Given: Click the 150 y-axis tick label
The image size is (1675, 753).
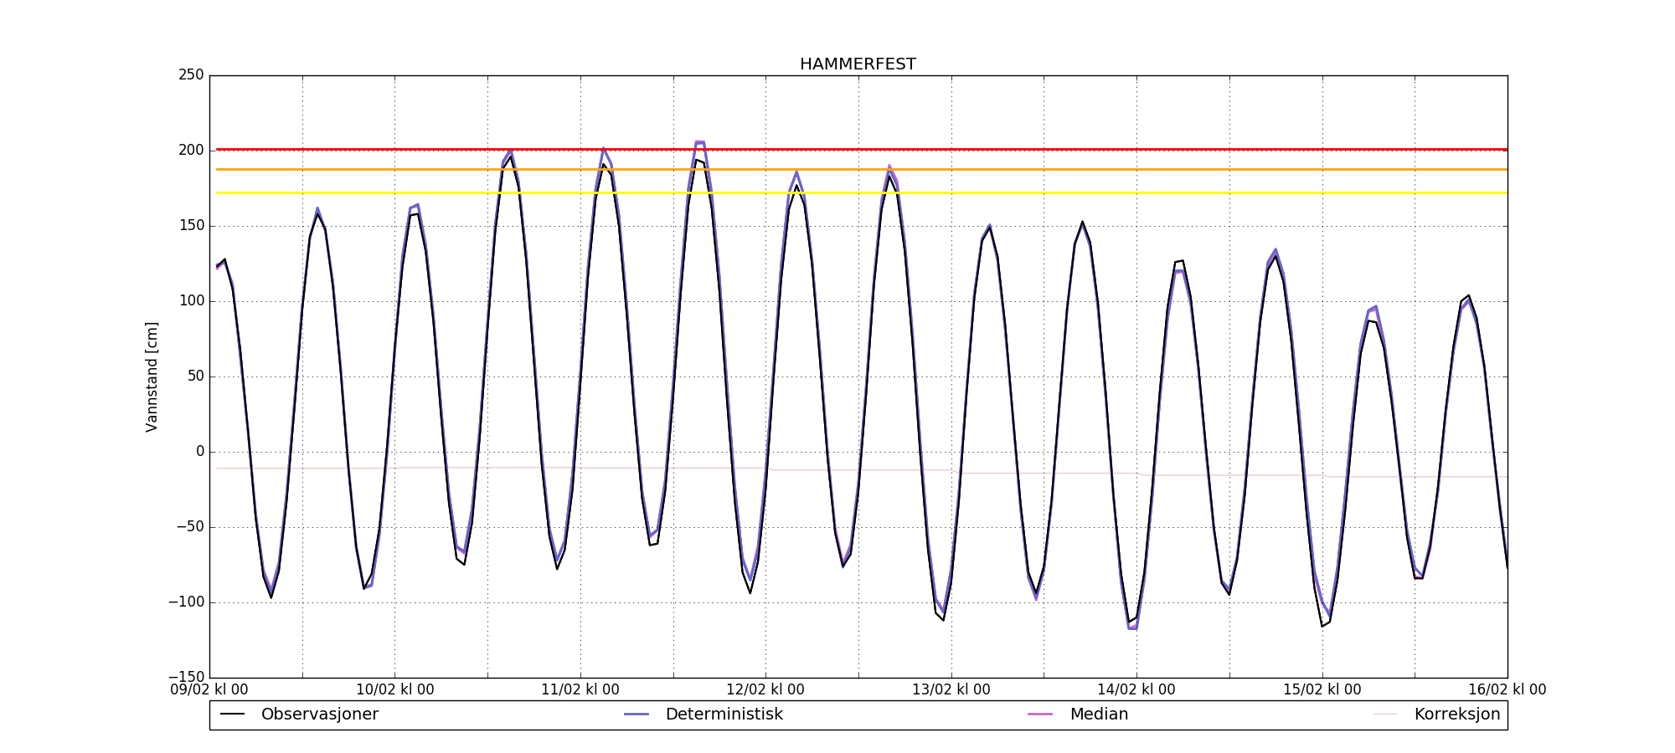Looking at the screenshot, I should 191,226.
